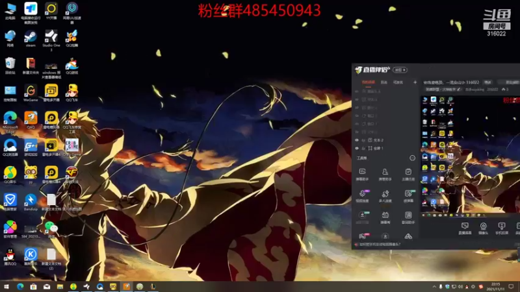
Task: Open the Tencent PC Manager shield icon
Action: (x=10, y=202)
